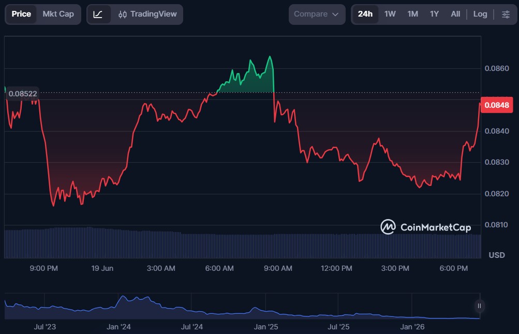
Task: Click Jan '25 on the range navigator
Action: coord(266,327)
